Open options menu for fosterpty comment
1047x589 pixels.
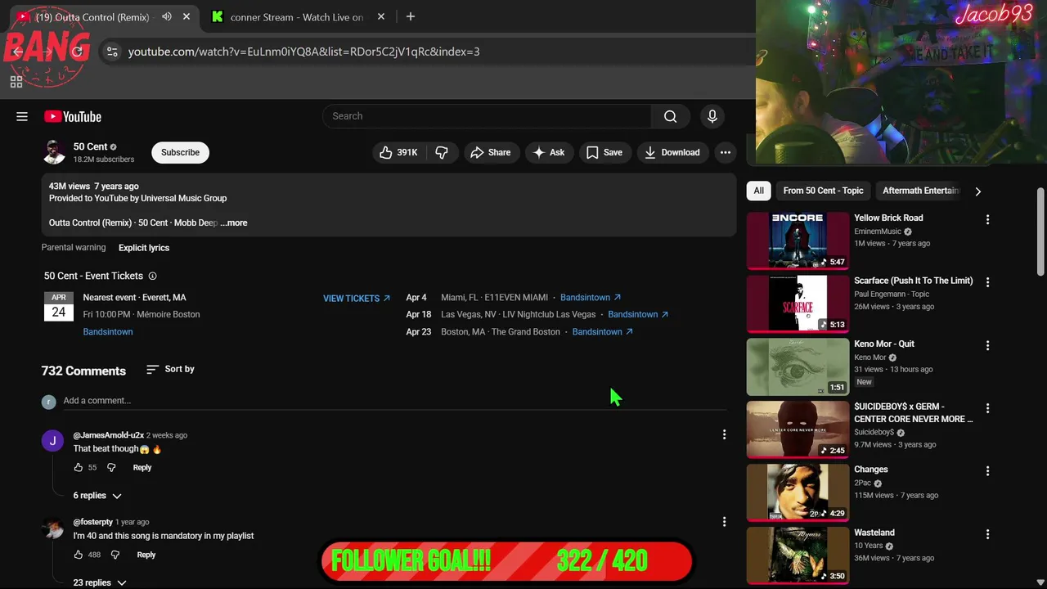pyautogui.click(x=724, y=522)
